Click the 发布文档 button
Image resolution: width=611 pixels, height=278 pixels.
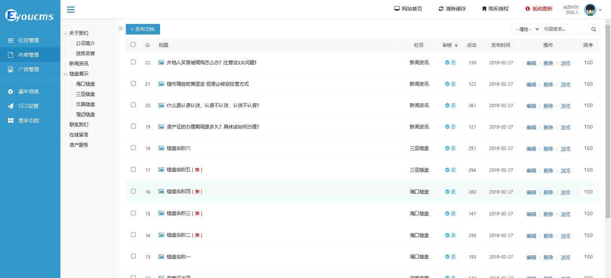click(x=142, y=29)
